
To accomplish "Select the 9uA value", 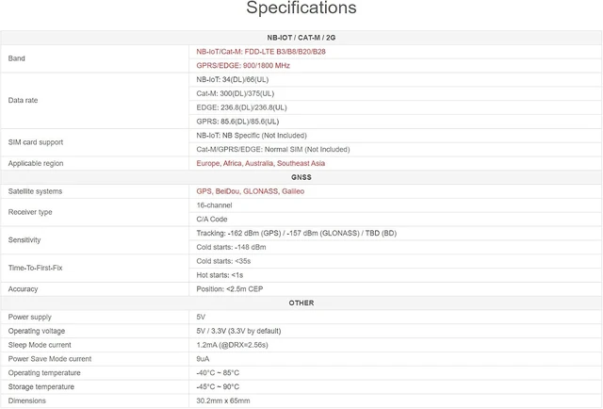I will click(x=203, y=359).
